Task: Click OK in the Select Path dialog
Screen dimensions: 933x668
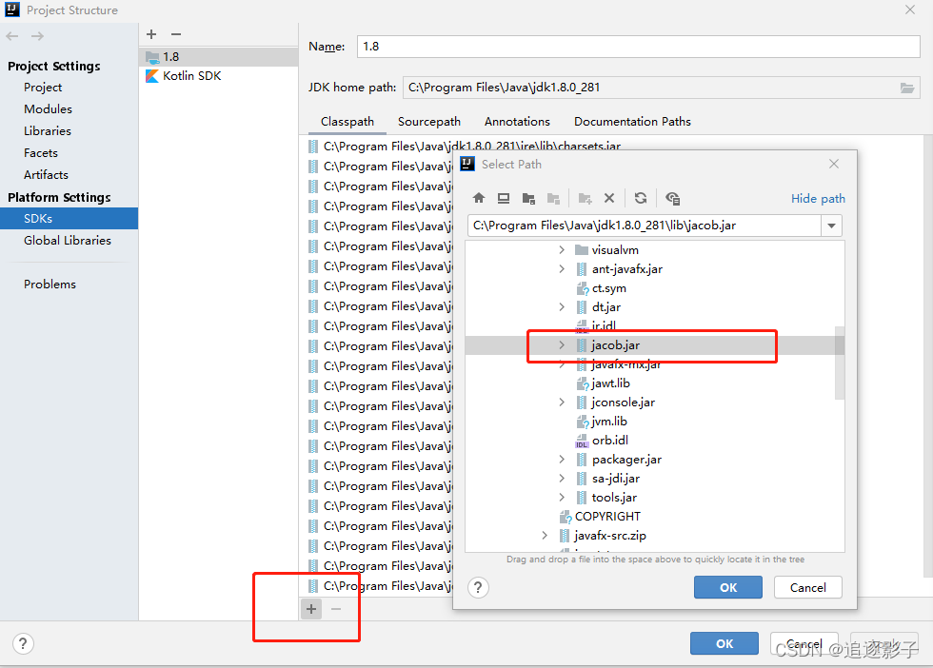Action: click(x=728, y=587)
